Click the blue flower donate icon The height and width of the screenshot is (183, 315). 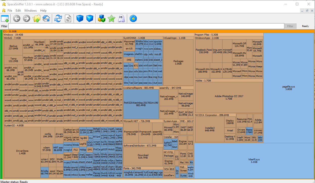click(x=133, y=18)
